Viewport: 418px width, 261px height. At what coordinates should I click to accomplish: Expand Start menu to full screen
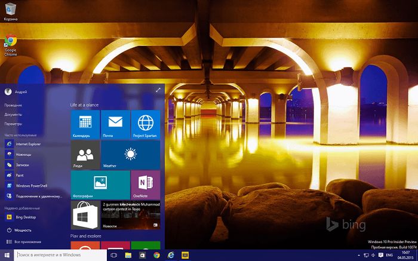(158, 90)
